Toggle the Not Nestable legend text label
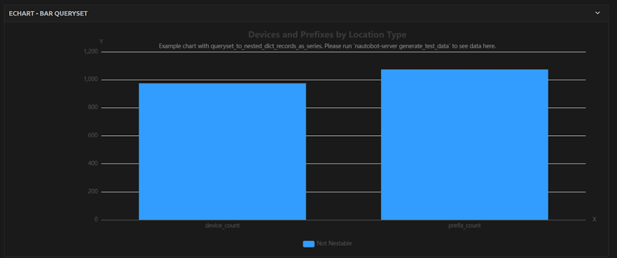The image size is (617, 258). (x=334, y=244)
